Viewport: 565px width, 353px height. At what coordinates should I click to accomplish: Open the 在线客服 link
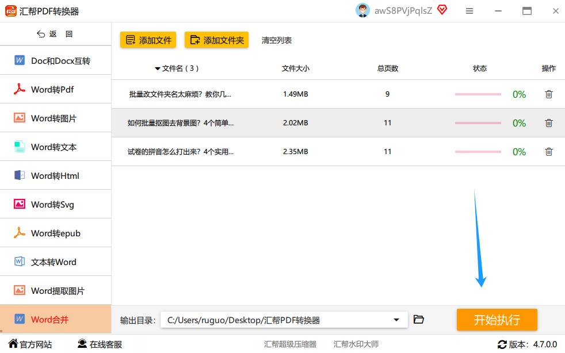coord(105,344)
